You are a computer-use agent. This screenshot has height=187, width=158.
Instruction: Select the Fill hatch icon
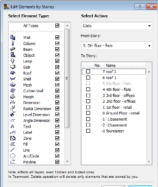tap(13, 144)
